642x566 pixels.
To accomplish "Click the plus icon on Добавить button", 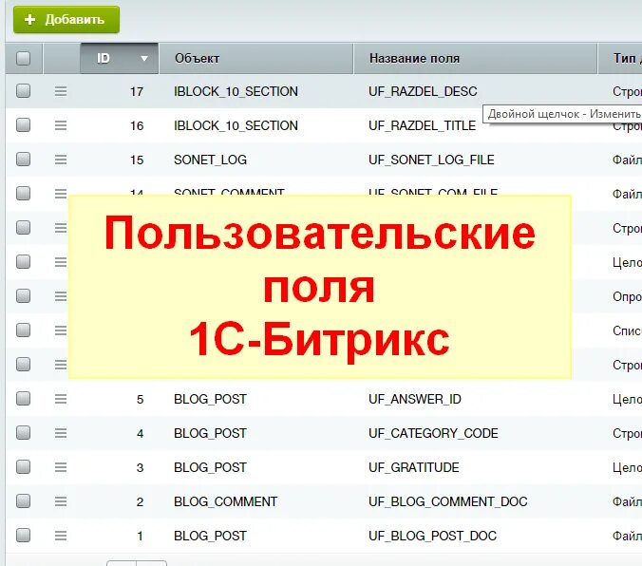I will coord(29,20).
